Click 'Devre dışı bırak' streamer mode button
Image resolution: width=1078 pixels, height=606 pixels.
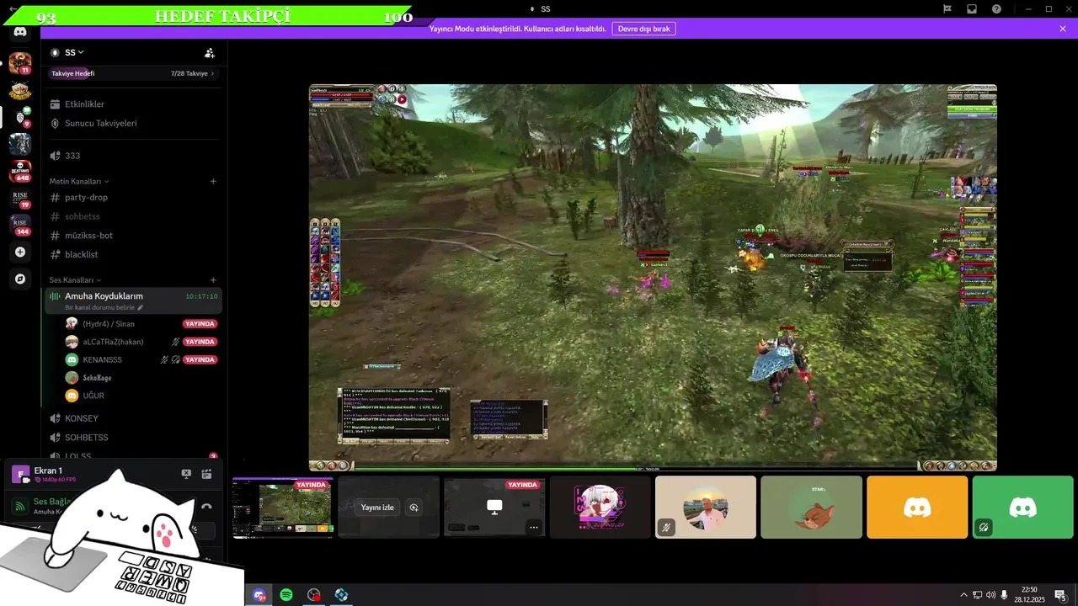pyautogui.click(x=643, y=29)
